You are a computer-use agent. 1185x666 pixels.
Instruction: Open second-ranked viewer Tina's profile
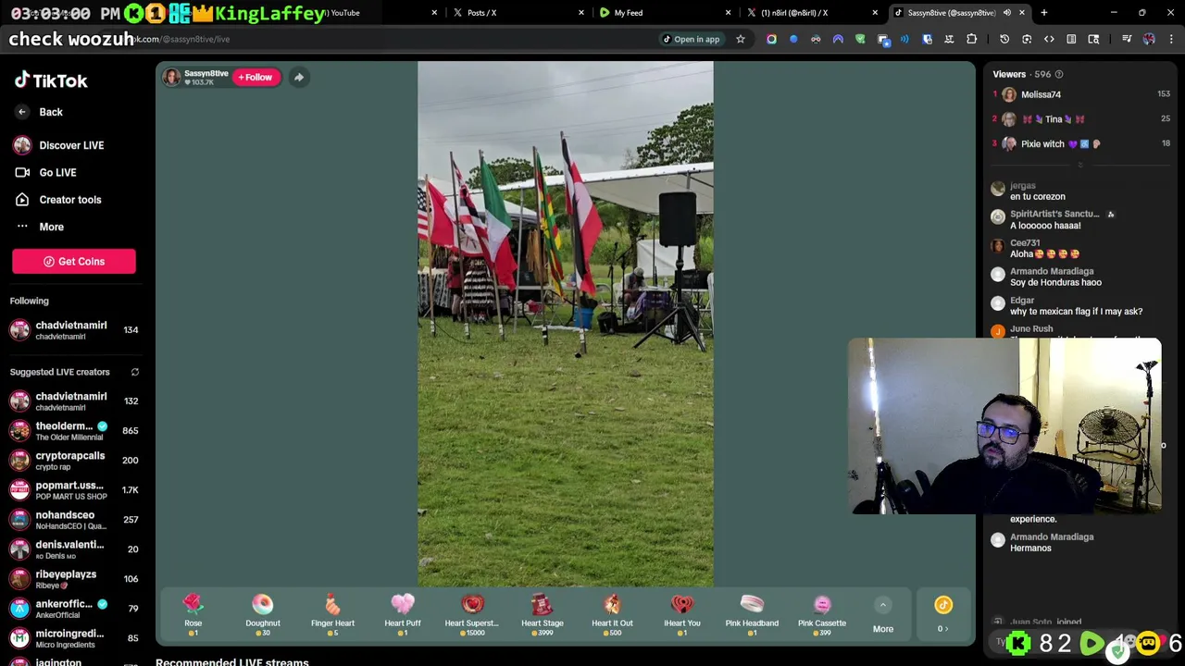click(x=1080, y=119)
